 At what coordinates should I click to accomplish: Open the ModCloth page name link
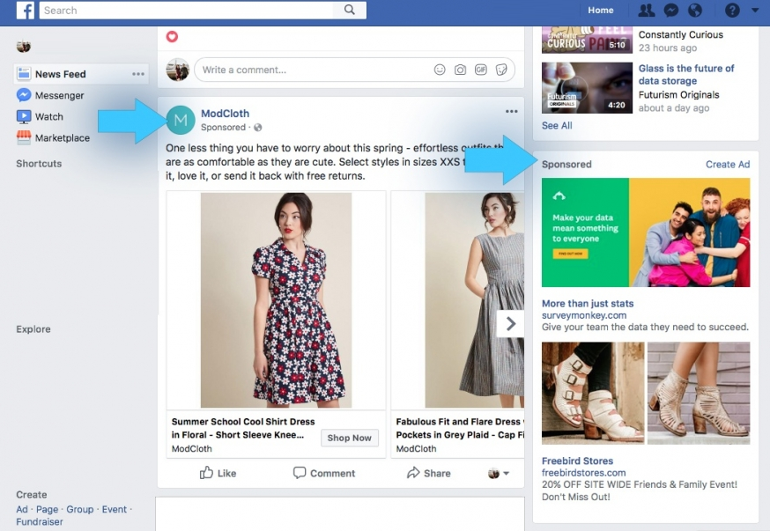click(x=225, y=114)
